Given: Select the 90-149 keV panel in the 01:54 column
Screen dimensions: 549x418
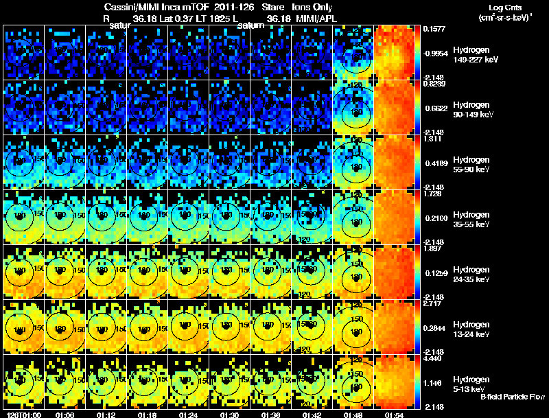Looking at the screenshot, I should tap(394, 108).
